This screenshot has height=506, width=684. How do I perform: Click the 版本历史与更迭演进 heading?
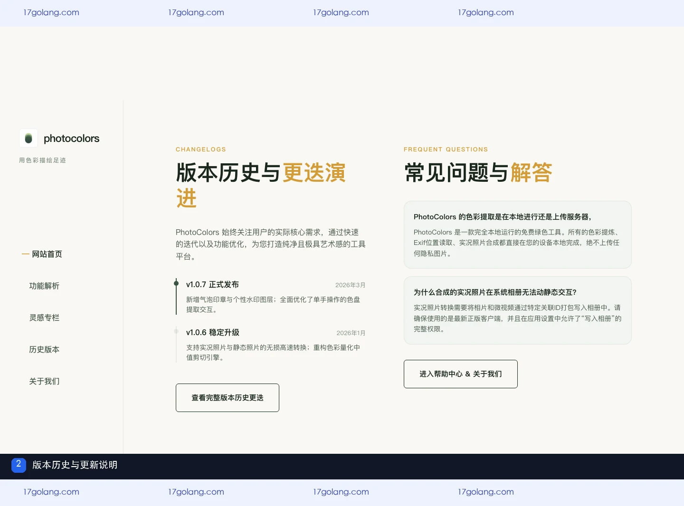pos(261,185)
